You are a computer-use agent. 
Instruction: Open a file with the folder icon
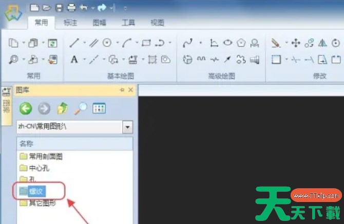47,8
